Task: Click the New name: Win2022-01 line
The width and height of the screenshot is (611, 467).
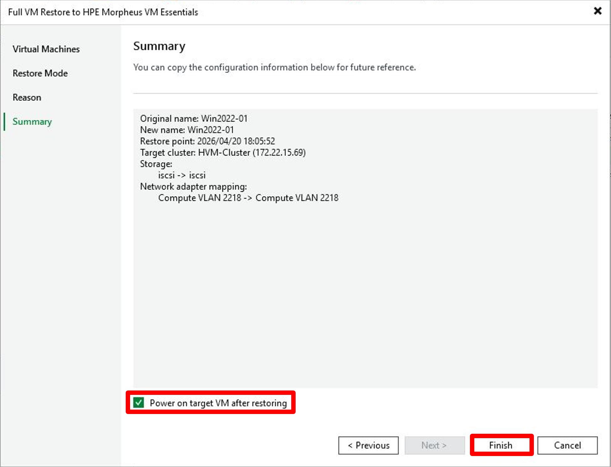Action: point(187,130)
